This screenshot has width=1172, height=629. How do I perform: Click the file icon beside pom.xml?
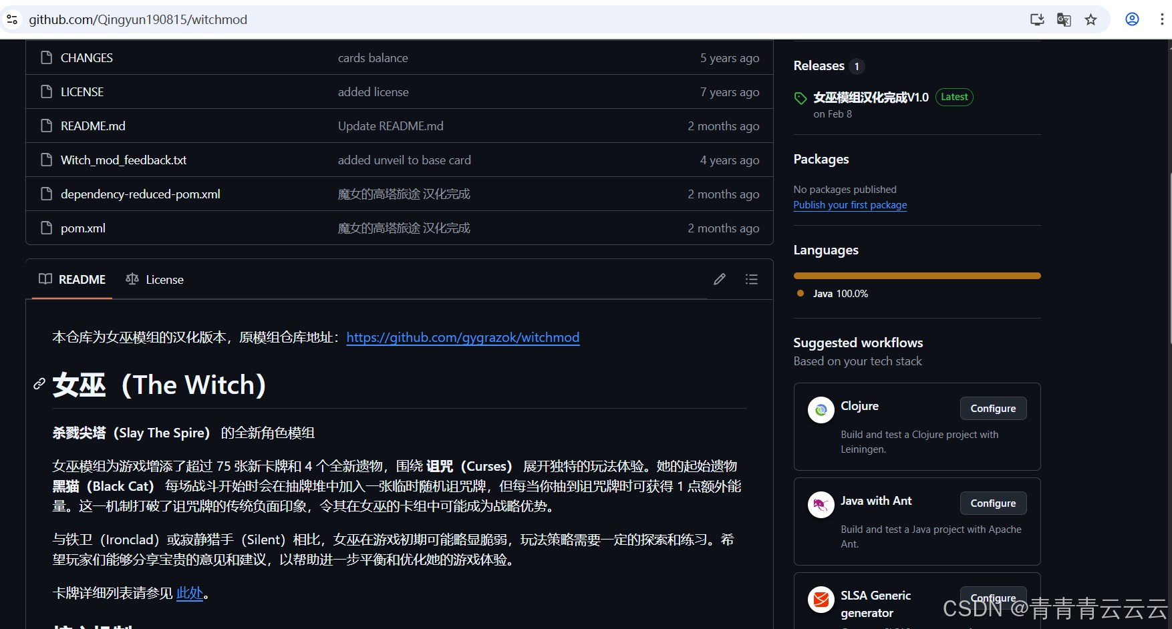(46, 228)
